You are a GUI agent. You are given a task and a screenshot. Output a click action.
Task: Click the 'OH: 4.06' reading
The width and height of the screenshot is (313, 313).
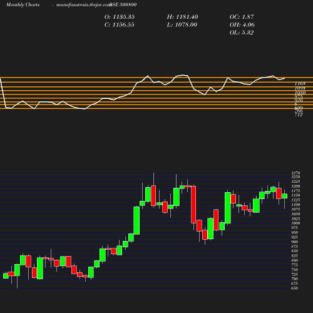click(x=242, y=25)
